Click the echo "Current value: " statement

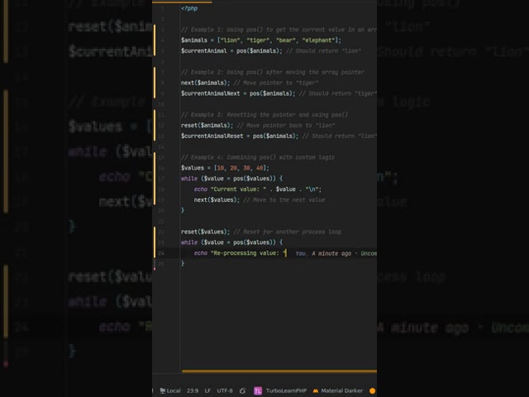[x=257, y=189]
